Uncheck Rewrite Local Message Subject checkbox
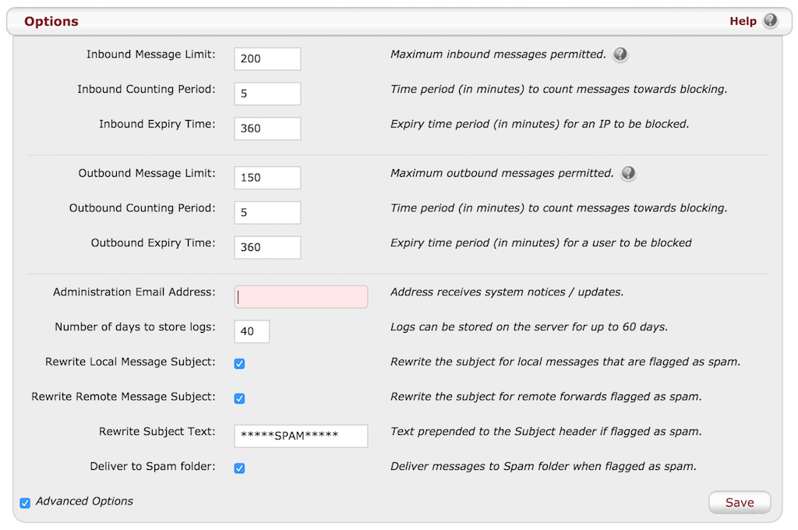This screenshot has height=530, width=798. [x=239, y=364]
